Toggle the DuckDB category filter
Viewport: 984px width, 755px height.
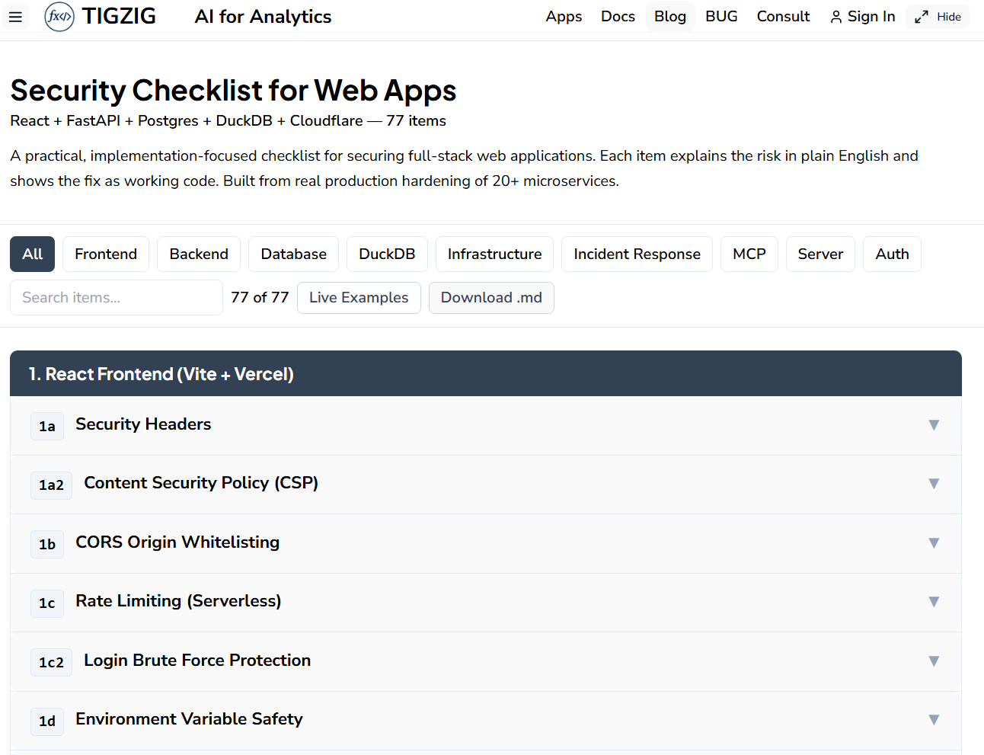(x=387, y=254)
